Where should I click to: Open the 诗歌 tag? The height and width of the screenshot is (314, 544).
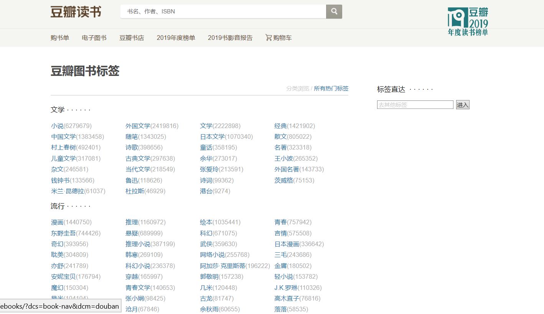[132, 147]
